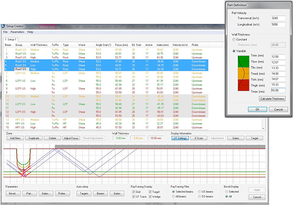
Task: Switch to the 1: Setup 1 tab
Action: [x=11, y=39]
